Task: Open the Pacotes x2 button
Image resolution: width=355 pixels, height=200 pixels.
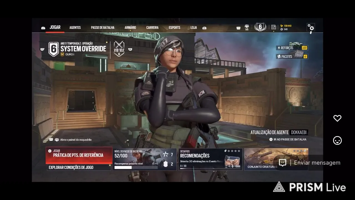Action: pos(292,56)
